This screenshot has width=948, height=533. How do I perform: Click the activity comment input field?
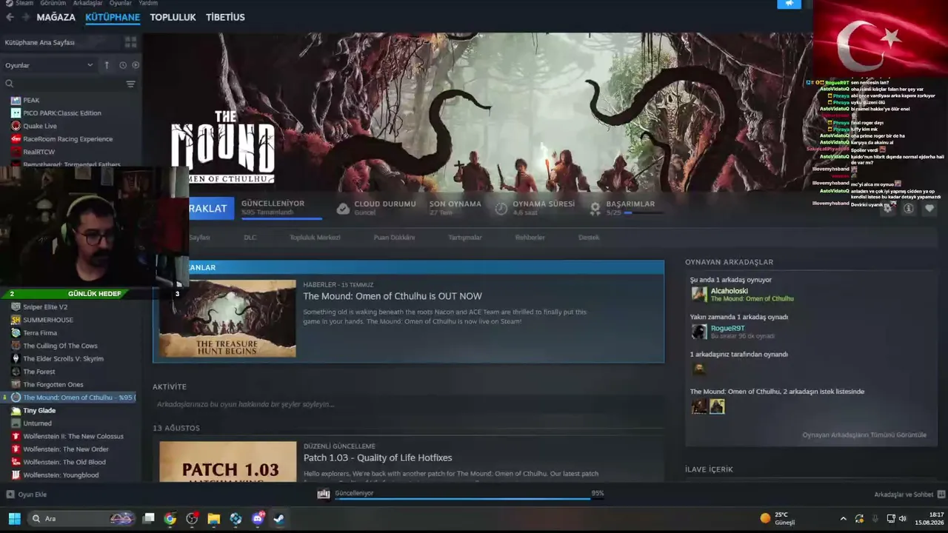(x=408, y=404)
